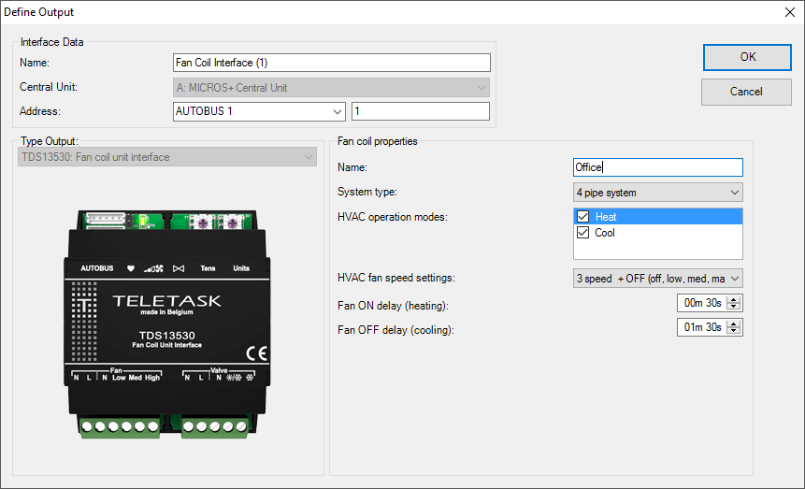Click the fan coil Name field containing Office
The image size is (805, 489).
coord(658,167)
